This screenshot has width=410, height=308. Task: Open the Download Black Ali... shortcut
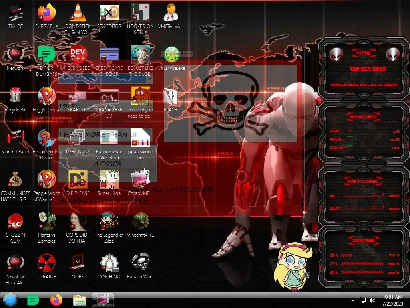point(16,269)
